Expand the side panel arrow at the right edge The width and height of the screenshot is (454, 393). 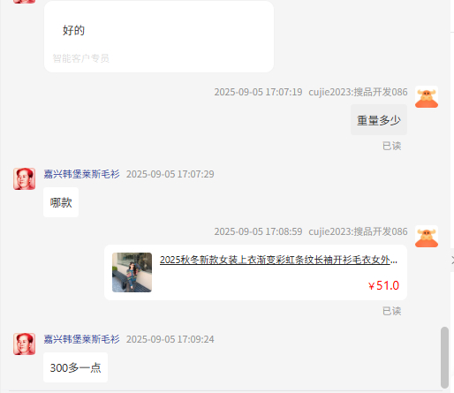click(x=452, y=260)
